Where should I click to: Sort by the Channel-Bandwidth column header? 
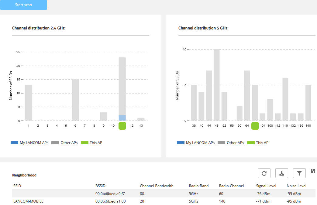point(157,186)
